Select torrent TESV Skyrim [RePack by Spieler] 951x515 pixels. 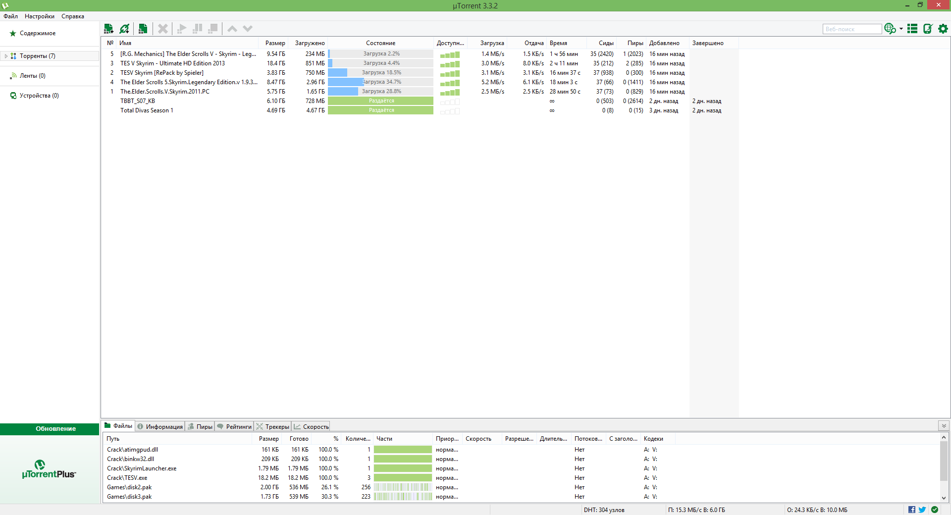[162, 73]
